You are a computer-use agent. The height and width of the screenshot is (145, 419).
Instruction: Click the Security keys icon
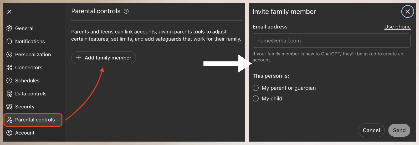click(x=9, y=107)
